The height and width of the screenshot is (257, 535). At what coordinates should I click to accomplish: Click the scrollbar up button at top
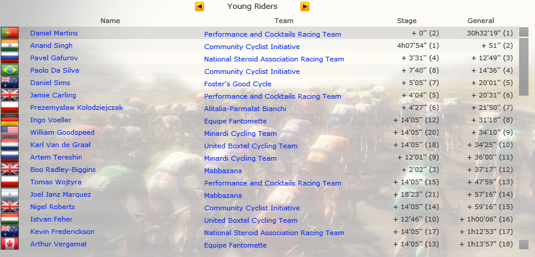tap(524, 32)
